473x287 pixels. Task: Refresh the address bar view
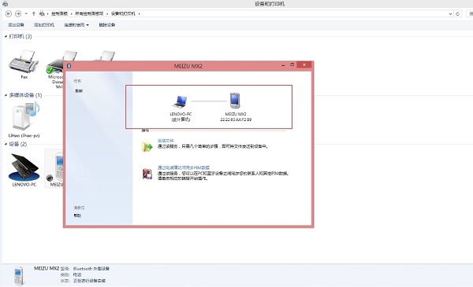pyautogui.click(x=457, y=14)
